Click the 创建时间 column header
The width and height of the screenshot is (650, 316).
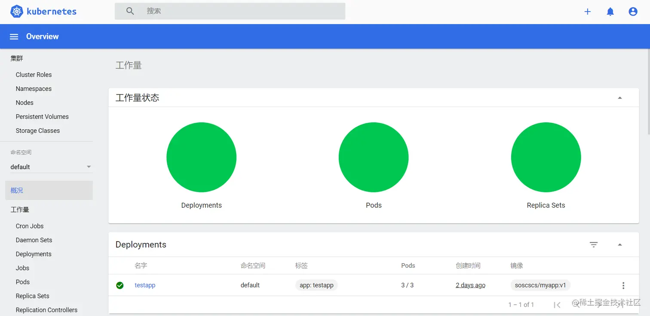tap(468, 266)
